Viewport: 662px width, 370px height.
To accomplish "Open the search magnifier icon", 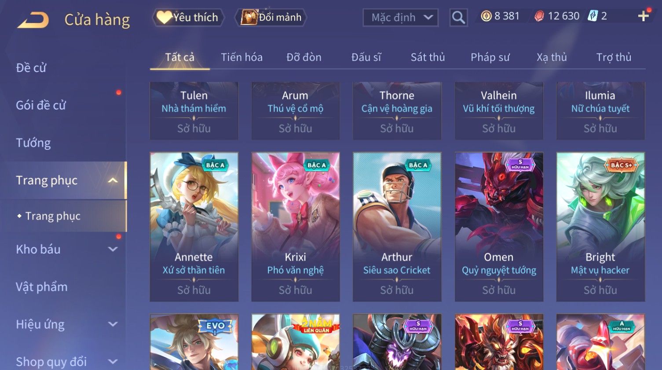I will [458, 18].
